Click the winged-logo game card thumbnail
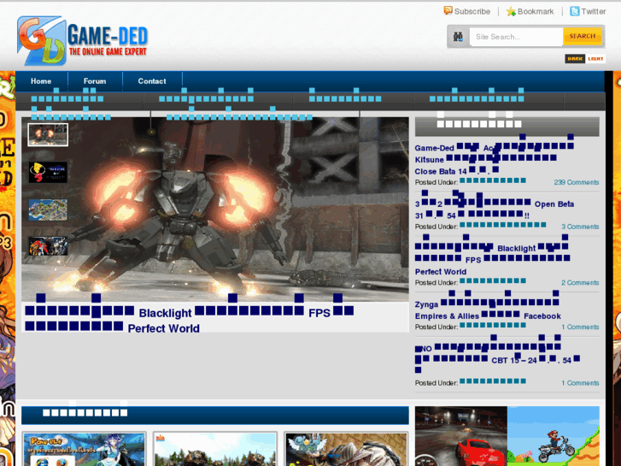The image size is (621, 466). (x=346, y=450)
